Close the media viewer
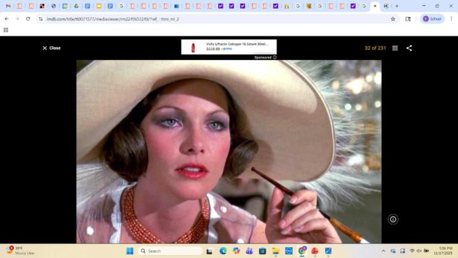Viewport: 458px width, 258px height. tap(51, 48)
